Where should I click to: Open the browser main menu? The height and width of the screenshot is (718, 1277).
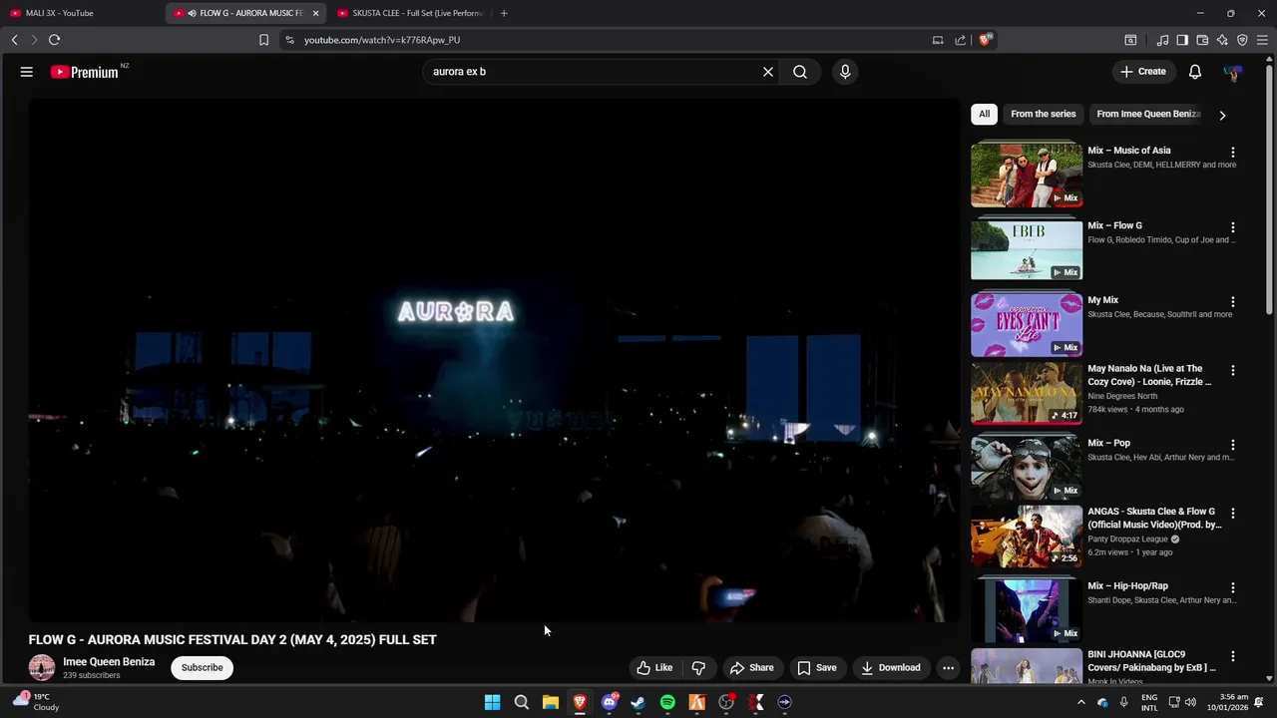(1262, 40)
